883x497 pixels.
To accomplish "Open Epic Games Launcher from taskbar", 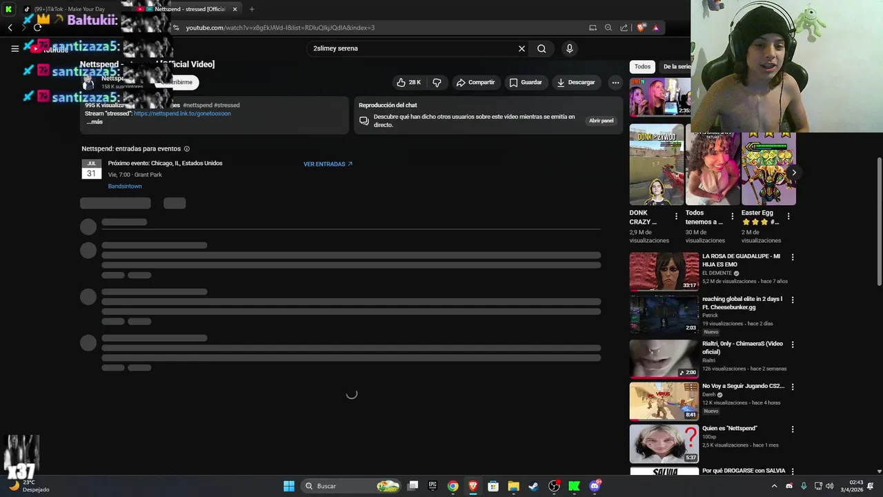I will [433, 486].
